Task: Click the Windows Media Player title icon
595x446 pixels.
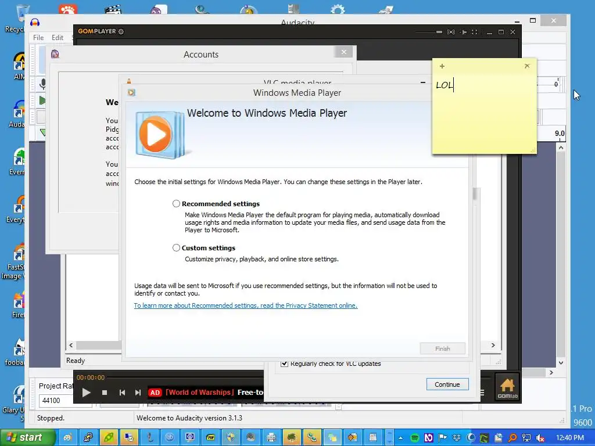Action: (x=131, y=92)
